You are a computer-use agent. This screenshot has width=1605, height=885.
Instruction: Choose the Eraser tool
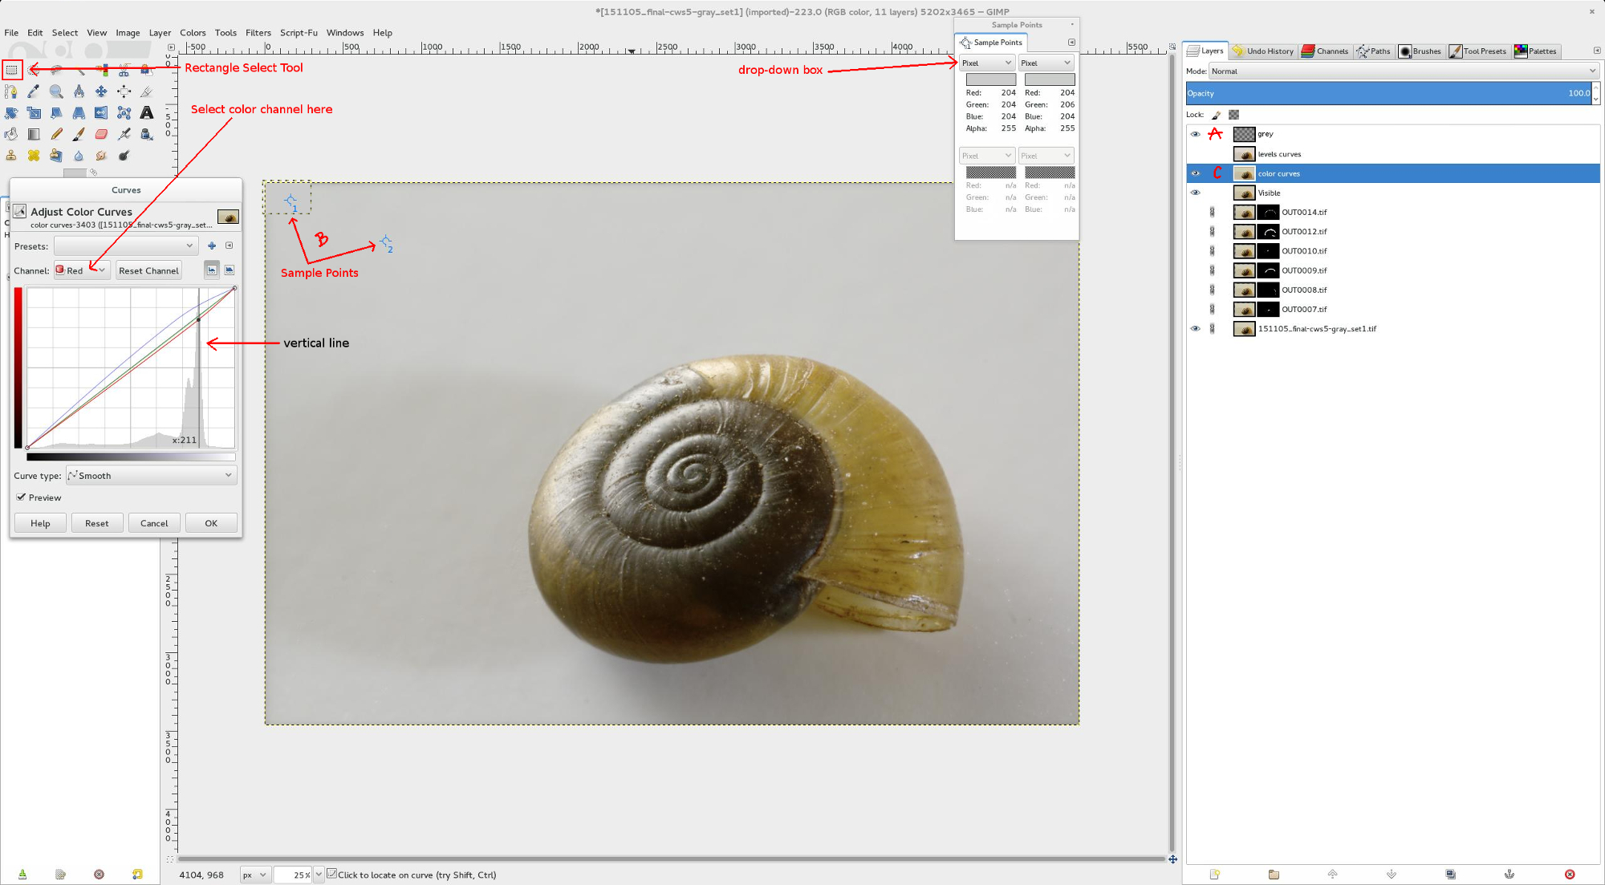101,134
